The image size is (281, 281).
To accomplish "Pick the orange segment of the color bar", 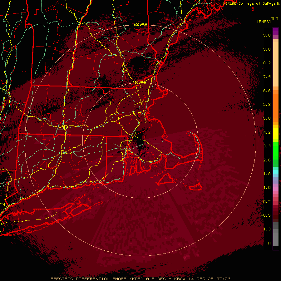I will click(x=276, y=107).
